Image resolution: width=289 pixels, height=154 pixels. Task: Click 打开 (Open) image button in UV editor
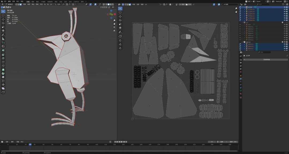point(188,4)
